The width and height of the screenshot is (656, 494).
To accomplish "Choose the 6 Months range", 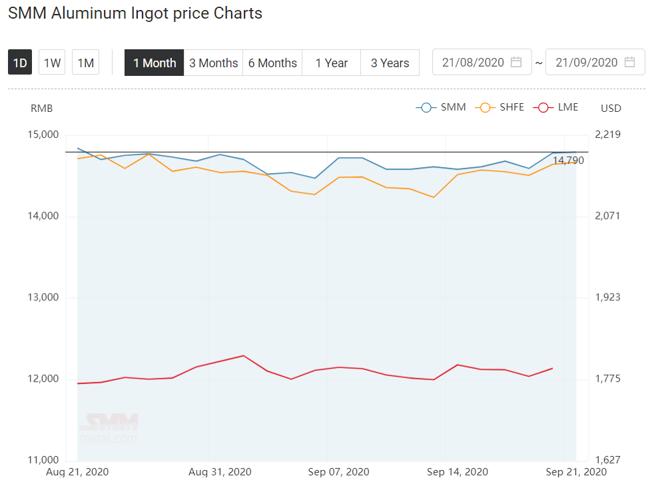I will pos(272,63).
